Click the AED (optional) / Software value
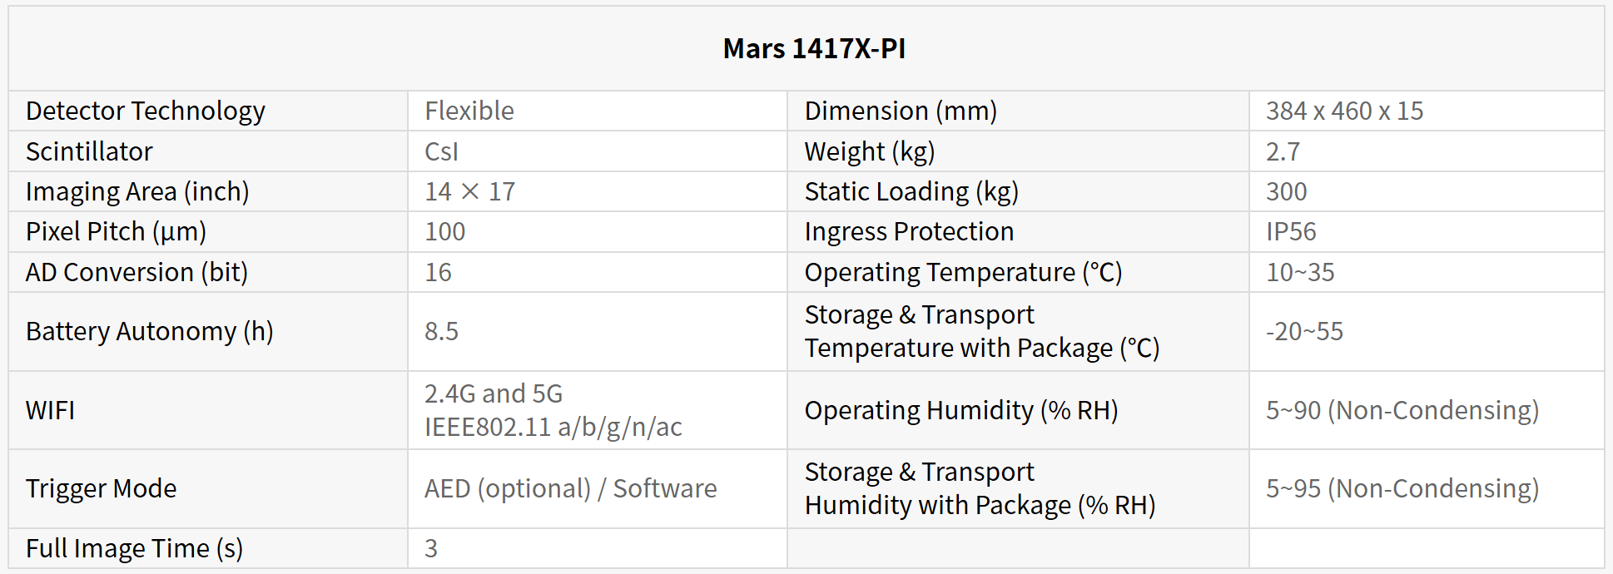 pos(570,488)
